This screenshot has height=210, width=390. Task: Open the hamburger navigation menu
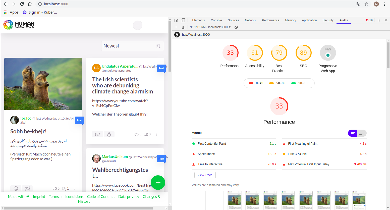[x=138, y=25]
